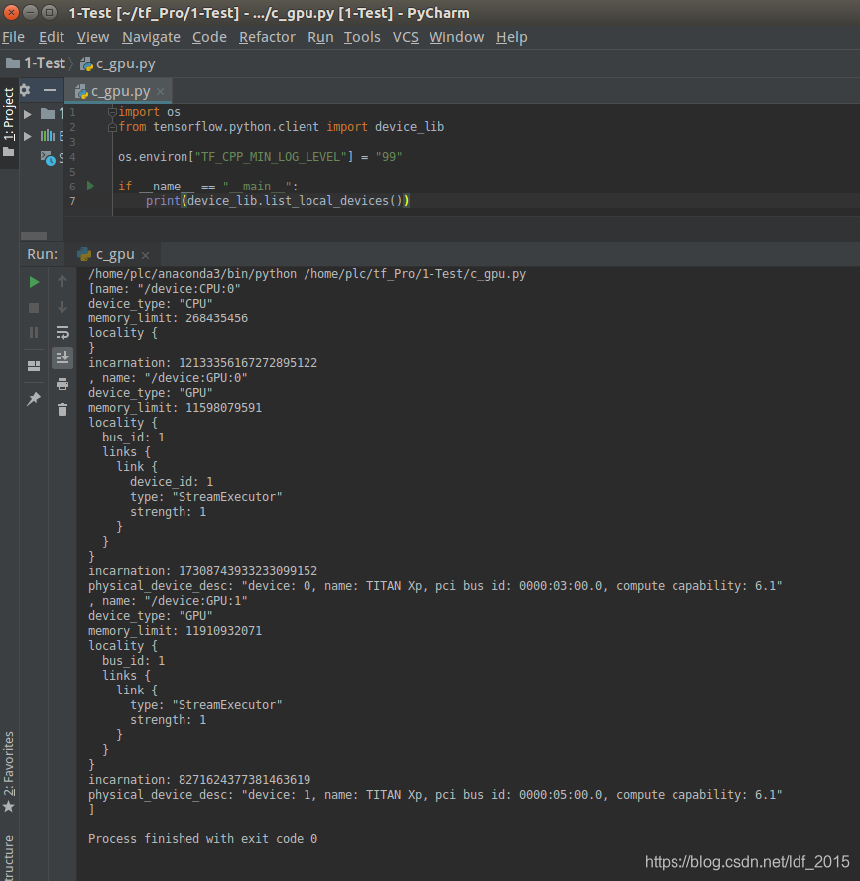Screen dimensions: 860x881
Task: Click the /home/plc/tf_Pro/1-Test/c_gpu.py path in output
Action: (415, 274)
